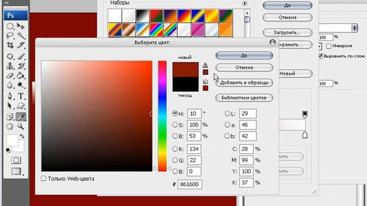This screenshot has width=367, height=206.
Task: Open the dropdown in the right panel
Action: click(x=354, y=28)
